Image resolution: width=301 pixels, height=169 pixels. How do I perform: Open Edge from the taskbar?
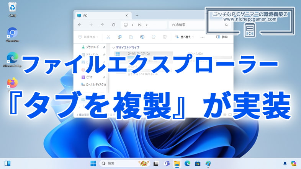pos(187,163)
